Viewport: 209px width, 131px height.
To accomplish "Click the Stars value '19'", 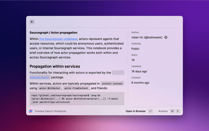I will coord(133,60).
